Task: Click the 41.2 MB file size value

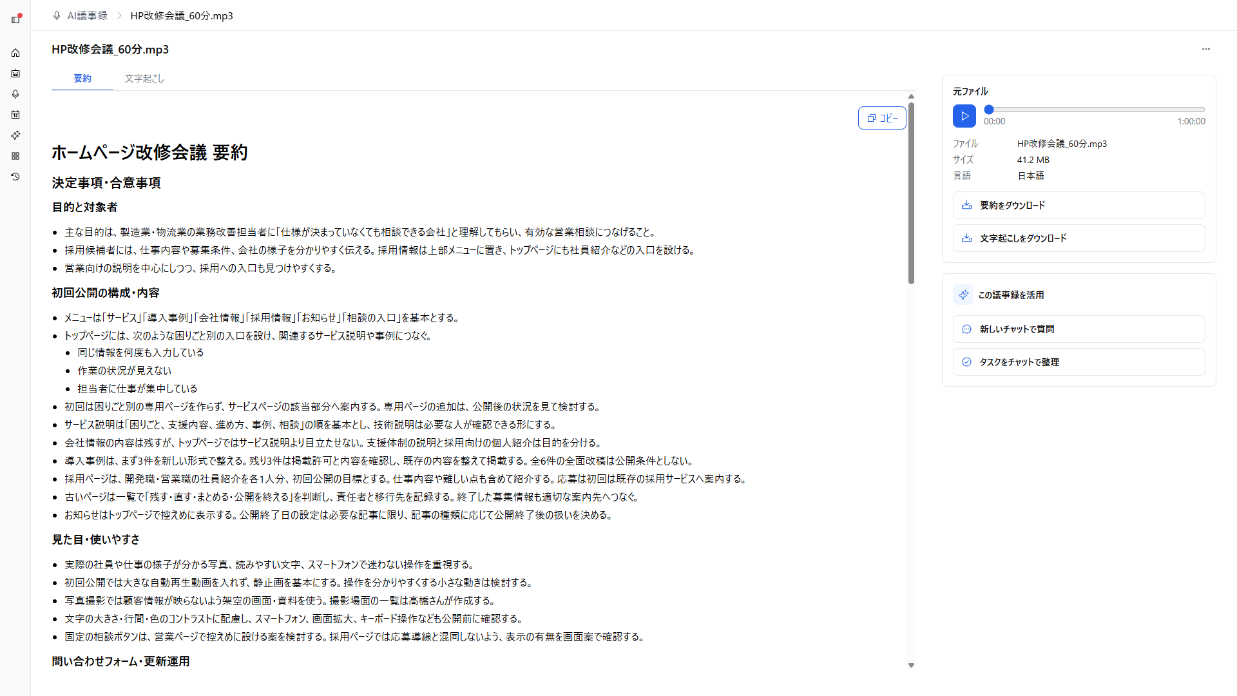Action: click(1033, 160)
